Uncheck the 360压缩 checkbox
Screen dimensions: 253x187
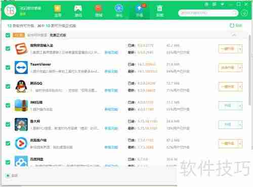[8, 105]
